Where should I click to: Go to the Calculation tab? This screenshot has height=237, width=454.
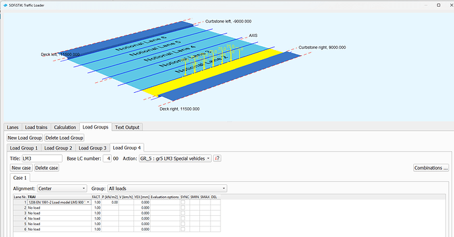(65, 127)
